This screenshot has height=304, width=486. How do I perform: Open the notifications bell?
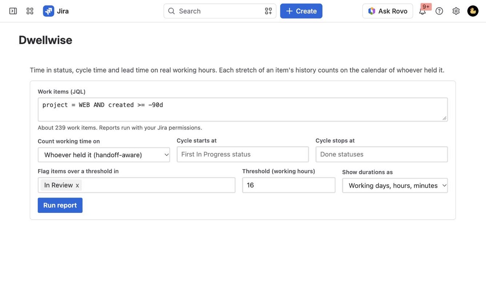[422, 11]
